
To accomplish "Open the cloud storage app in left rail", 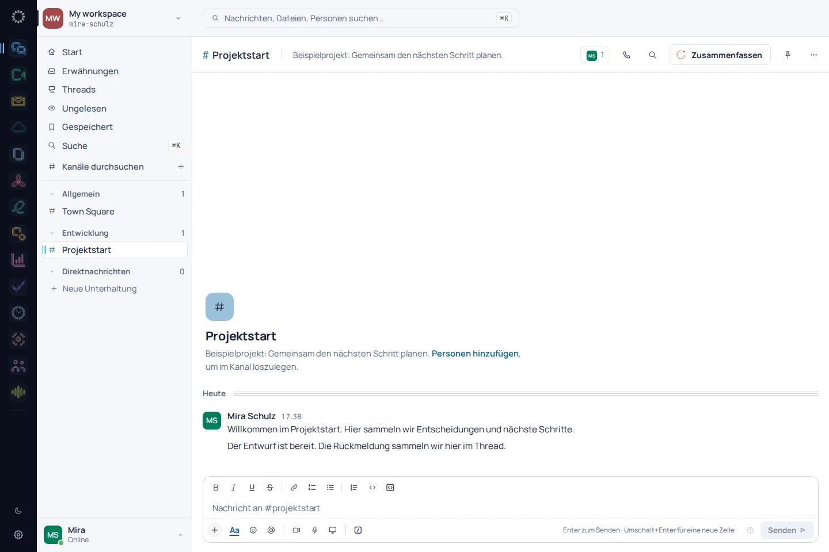I will tap(18, 128).
